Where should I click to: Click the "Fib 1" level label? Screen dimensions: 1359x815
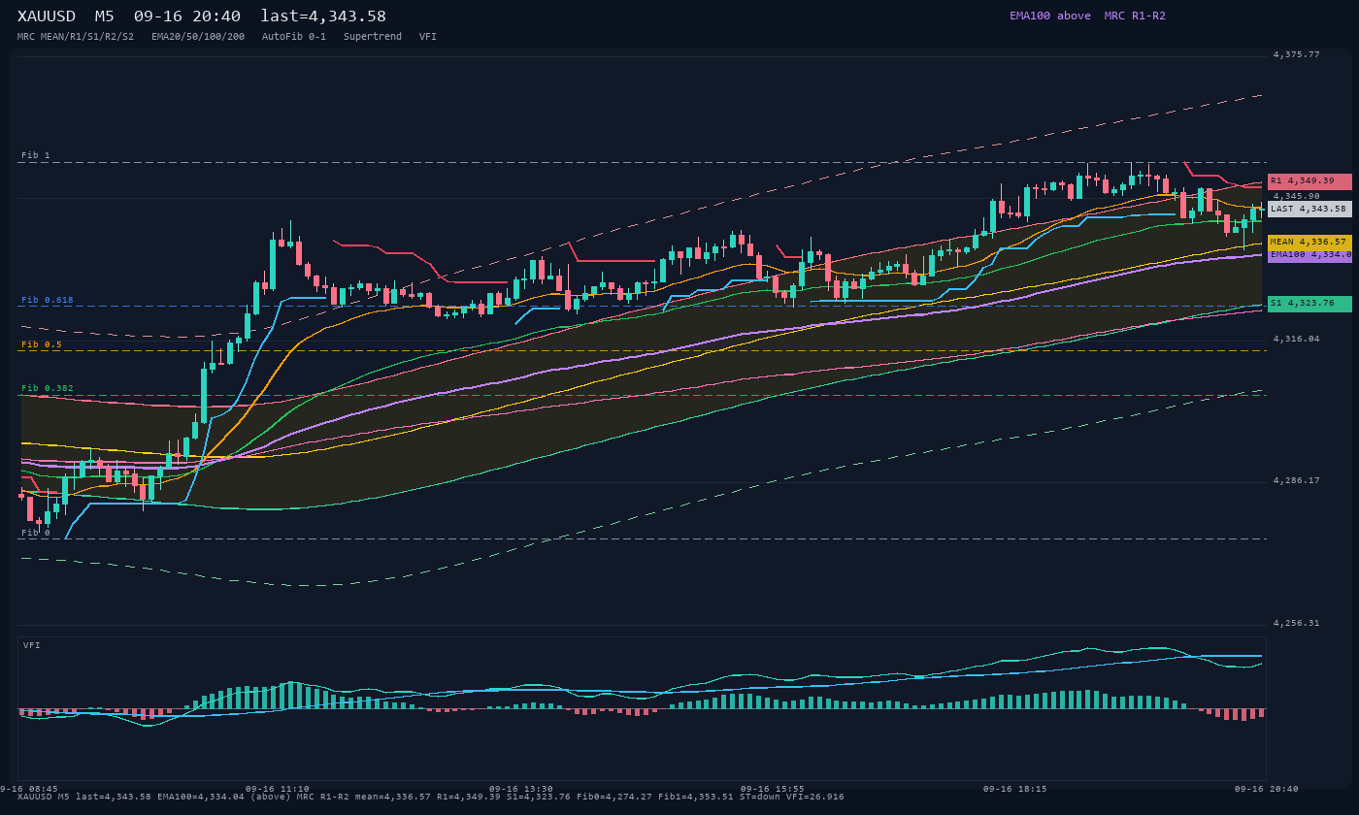point(36,155)
